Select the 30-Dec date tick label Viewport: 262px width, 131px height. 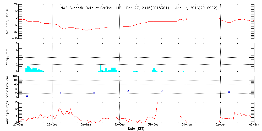(119, 125)
